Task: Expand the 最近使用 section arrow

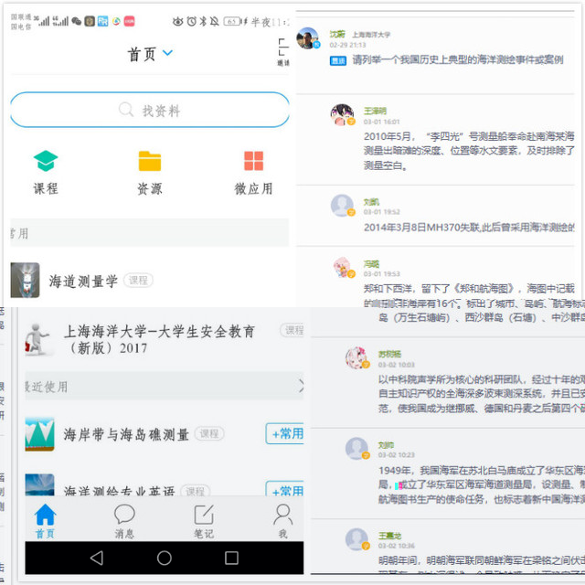Action: (301, 386)
